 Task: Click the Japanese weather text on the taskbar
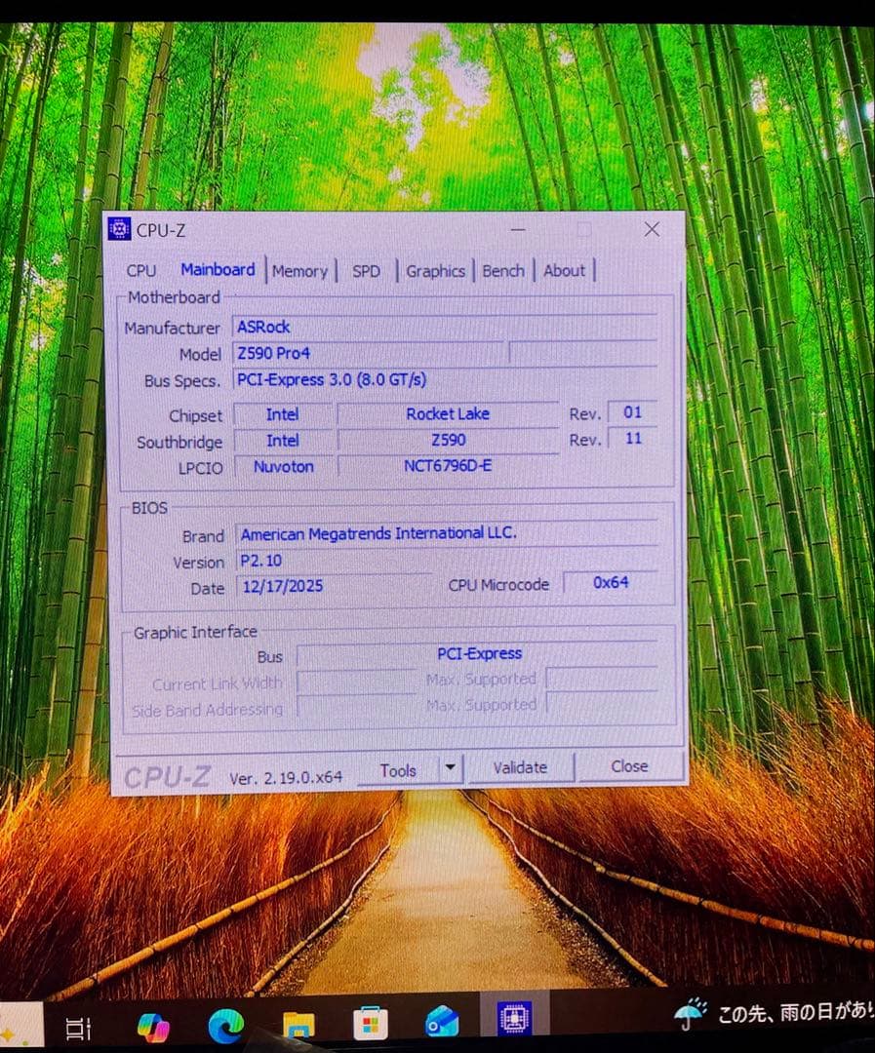[x=795, y=1011]
